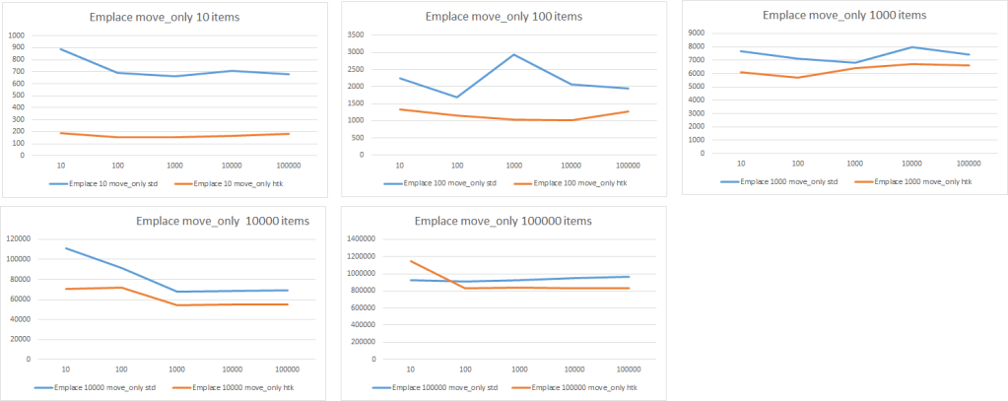This screenshot has width=1008, height=401.
Task: Select legend entry 'Emplace 100 move_only std'
Action: [x=440, y=183]
